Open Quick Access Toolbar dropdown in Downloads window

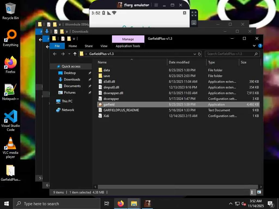(67, 32)
